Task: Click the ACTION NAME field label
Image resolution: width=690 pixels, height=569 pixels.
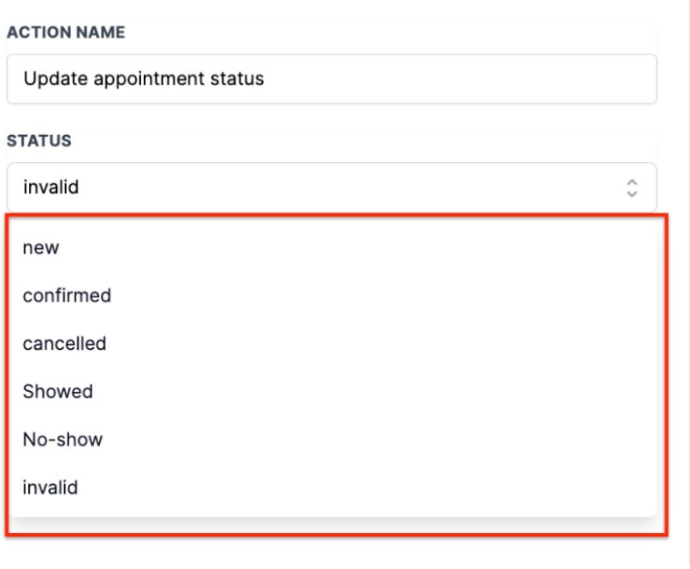Action: tap(66, 32)
